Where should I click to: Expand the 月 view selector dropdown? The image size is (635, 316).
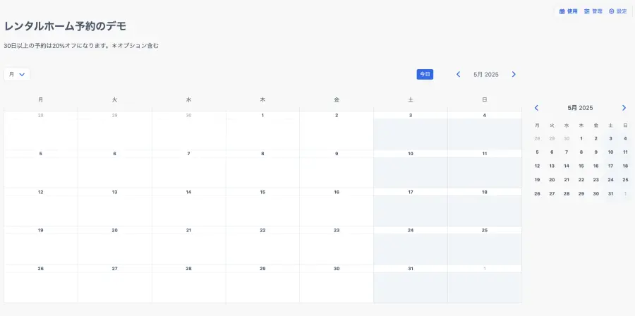click(17, 74)
